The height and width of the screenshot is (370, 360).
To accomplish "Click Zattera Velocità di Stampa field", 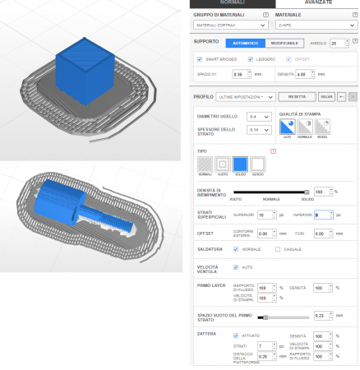I will [x=321, y=346].
